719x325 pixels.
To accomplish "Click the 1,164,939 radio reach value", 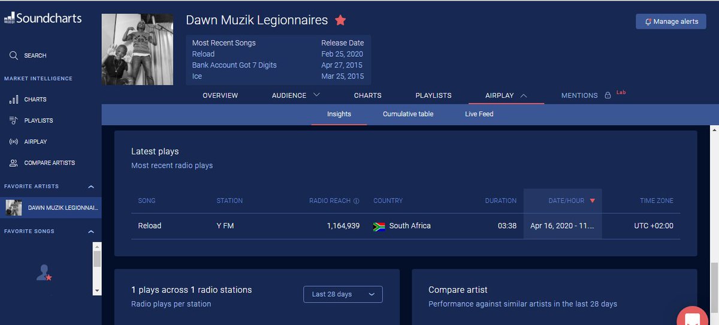I will pyautogui.click(x=343, y=226).
